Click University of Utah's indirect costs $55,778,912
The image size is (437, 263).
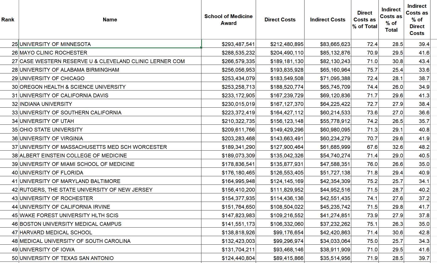pyautogui.click(x=335, y=121)
